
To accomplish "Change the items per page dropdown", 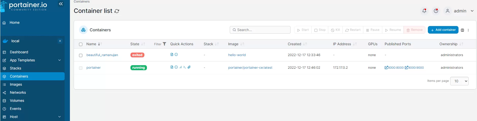I will click(x=459, y=81).
